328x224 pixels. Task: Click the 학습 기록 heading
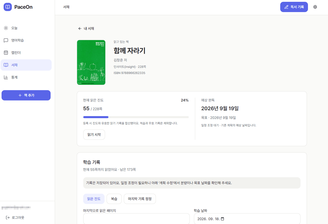[92, 162]
